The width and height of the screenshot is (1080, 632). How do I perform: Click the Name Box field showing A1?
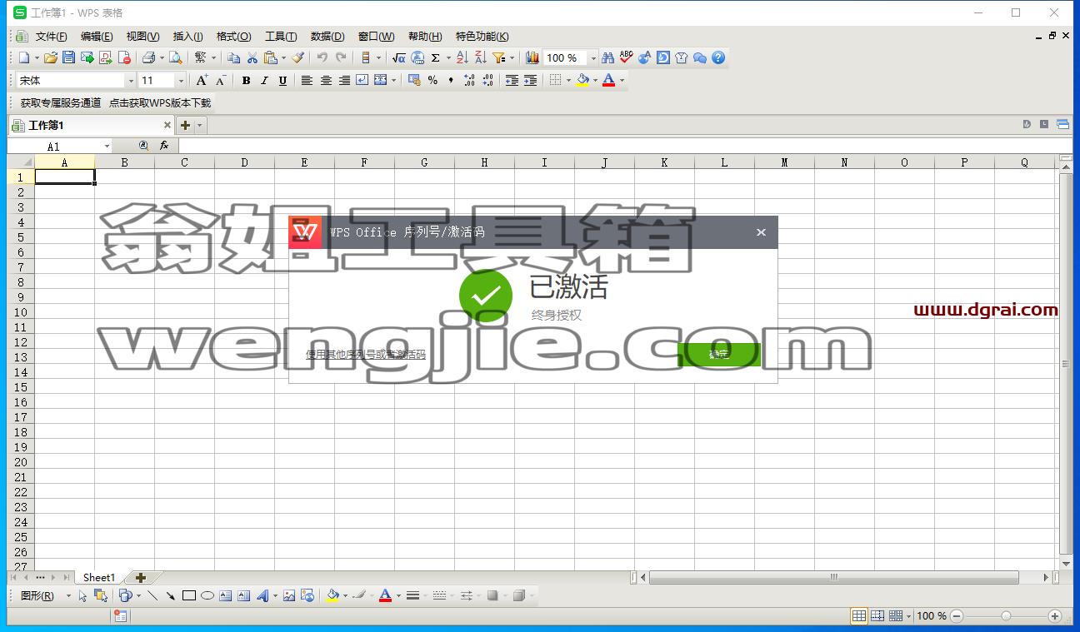coord(54,147)
